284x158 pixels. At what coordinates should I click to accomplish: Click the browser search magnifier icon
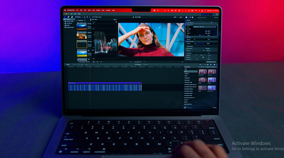tap(90, 17)
